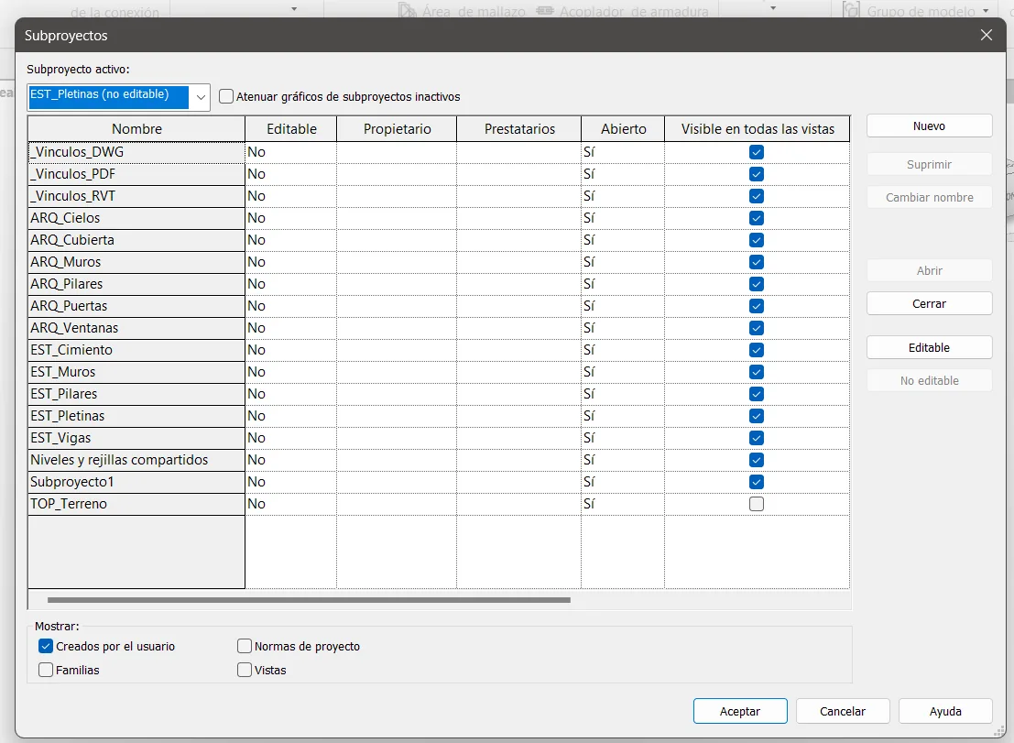Uncheck visibility for Niveles y rejillas compartidos
1014x743 pixels.
click(x=756, y=460)
